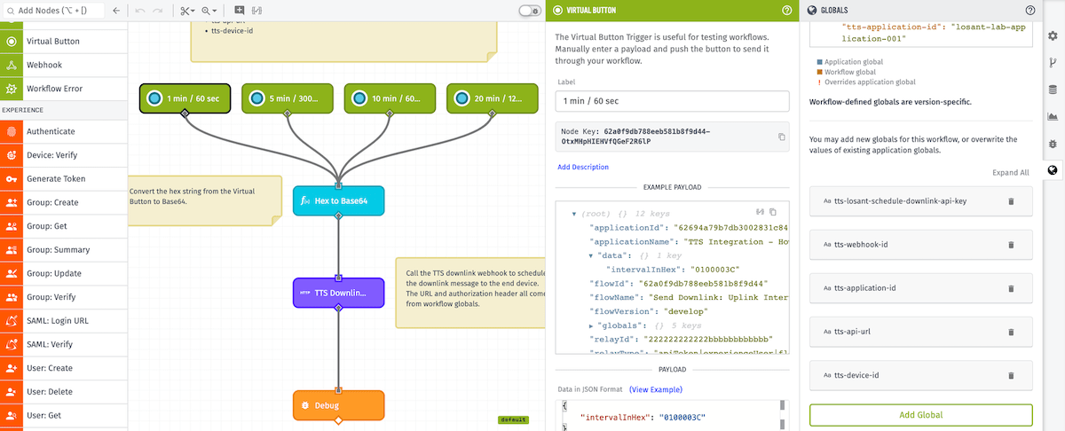Click the Add Global button
The height and width of the screenshot is (431, 1065).
point(920,415)
